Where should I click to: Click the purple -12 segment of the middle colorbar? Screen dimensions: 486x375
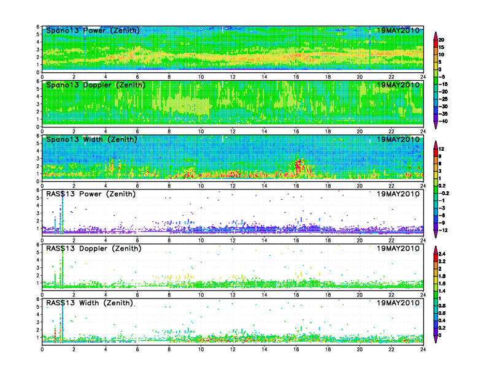436,227
